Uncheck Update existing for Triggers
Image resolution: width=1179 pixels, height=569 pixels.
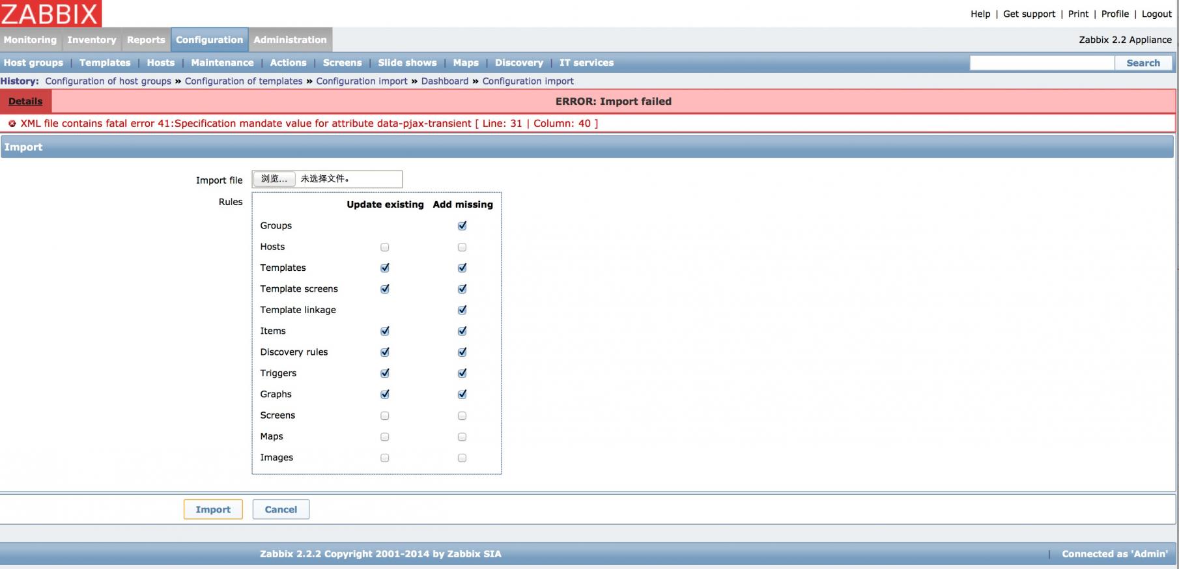[384, 374]
